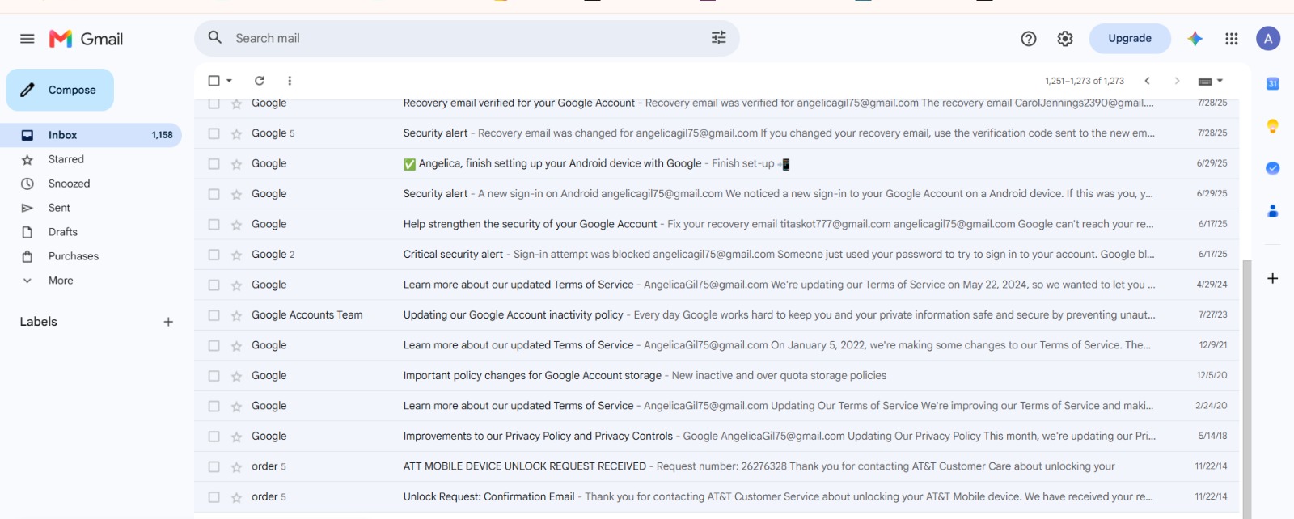Check the Unlock Request Confirmation email

coord(214,497)
